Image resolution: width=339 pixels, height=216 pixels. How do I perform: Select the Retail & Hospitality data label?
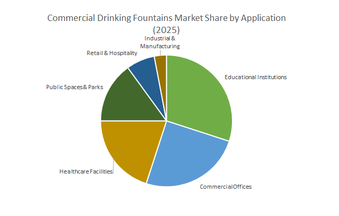click(x=112, y=53)
